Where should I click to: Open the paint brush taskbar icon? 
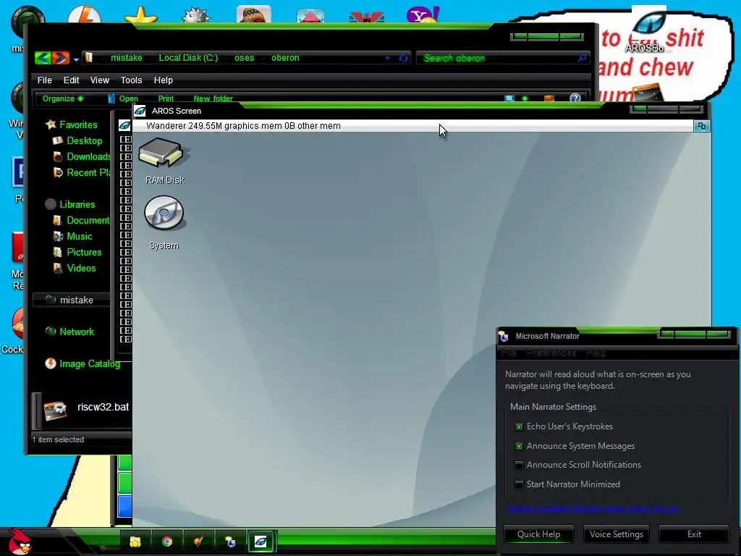pos(198,542)
